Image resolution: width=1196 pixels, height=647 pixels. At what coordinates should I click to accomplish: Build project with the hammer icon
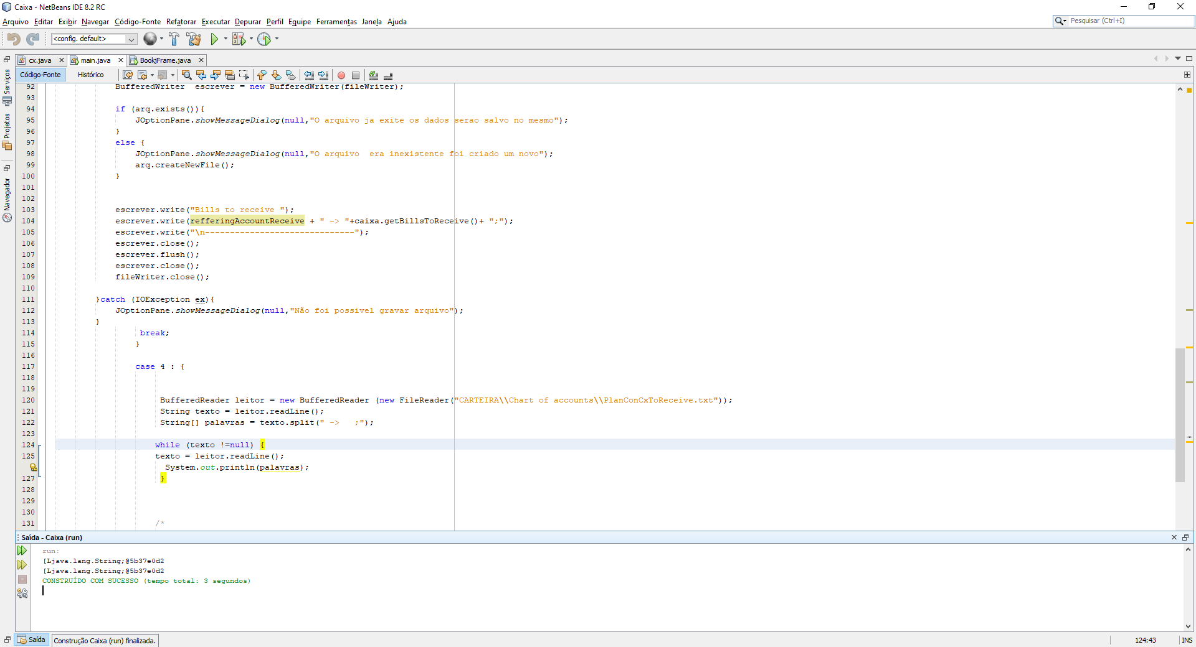click(174, 39)
